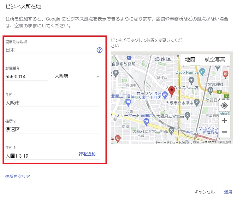The width and height of the screenshot is (237, 197).
Task: Click the キャンセル button
Action: (204, 192)
